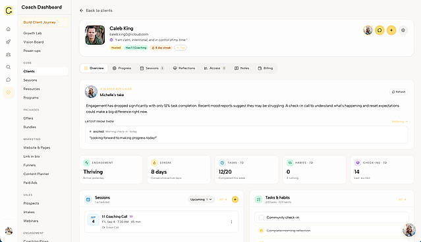
Task: Open the people icon in left rail
Action: (x=9, y=55)
